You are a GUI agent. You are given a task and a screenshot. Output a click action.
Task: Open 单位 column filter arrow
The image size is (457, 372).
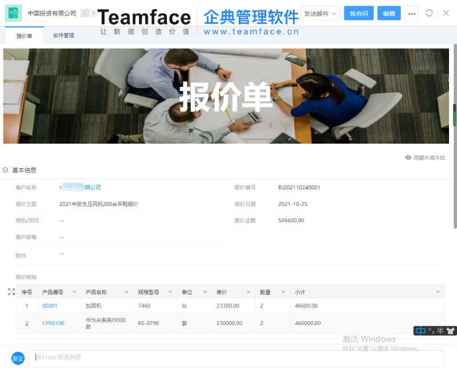pyautogui.click(x=205, y=292)
